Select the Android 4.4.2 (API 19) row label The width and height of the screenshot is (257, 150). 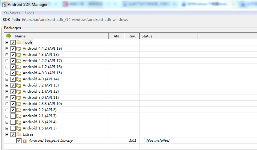(42, 48)
